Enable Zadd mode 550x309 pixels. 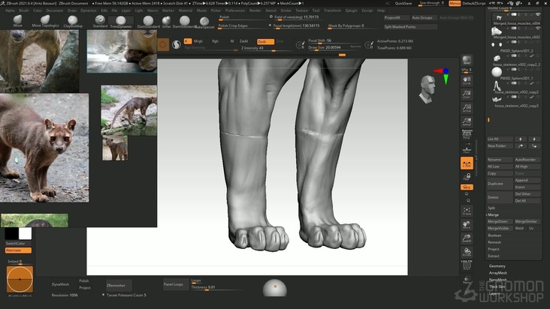point(243,41)
